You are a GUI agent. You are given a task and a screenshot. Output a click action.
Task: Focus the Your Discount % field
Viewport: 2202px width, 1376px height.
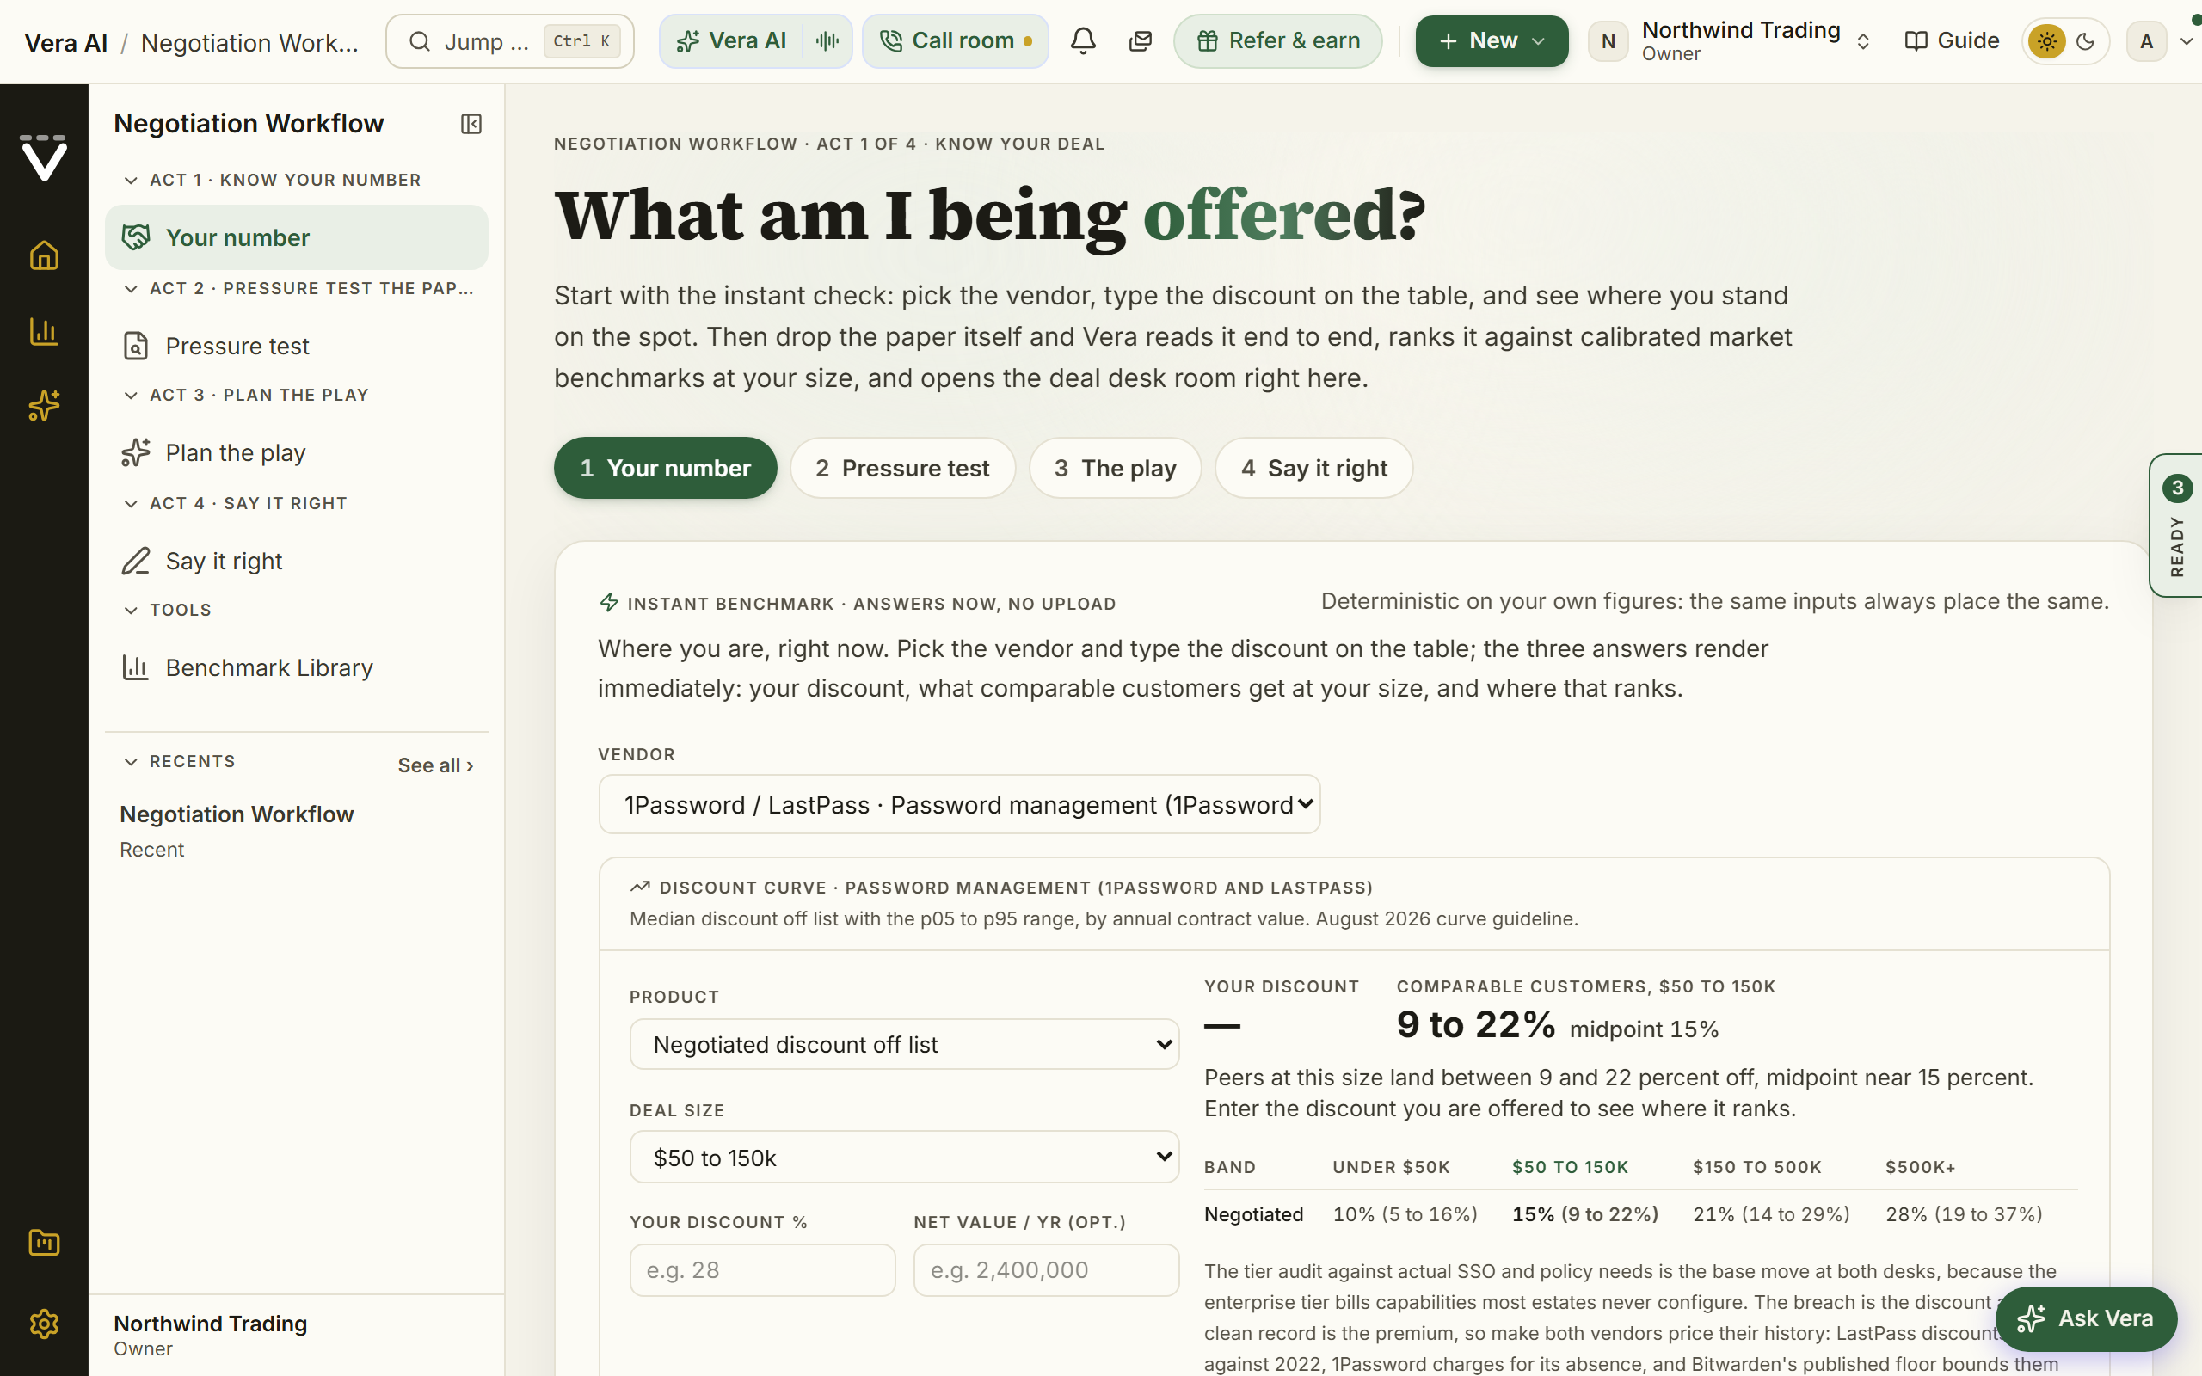click(762, 1269)
